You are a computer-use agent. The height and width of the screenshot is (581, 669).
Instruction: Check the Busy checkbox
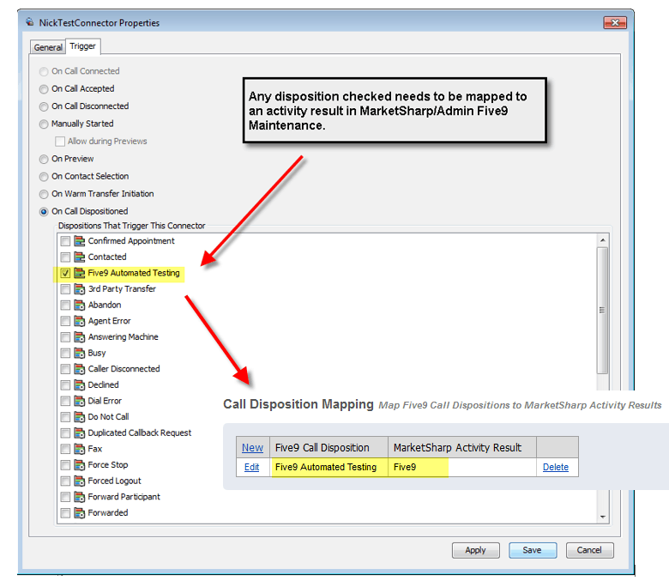65,353
